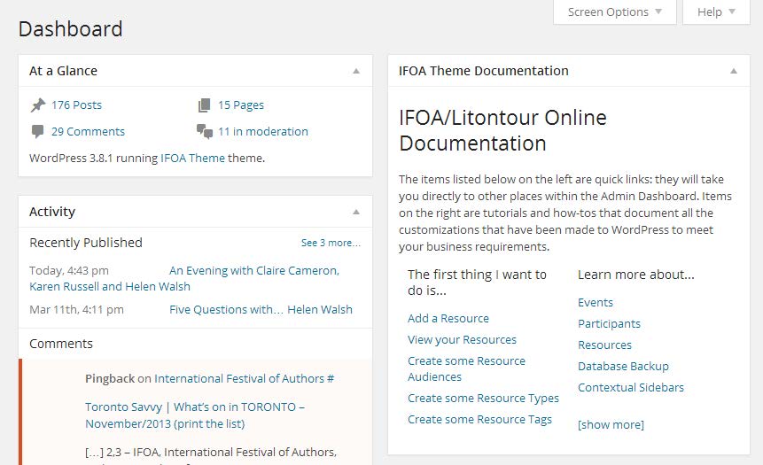
Task: Click the double bubble icon beside 11 in moderation
Action: (x=205, y=132)
